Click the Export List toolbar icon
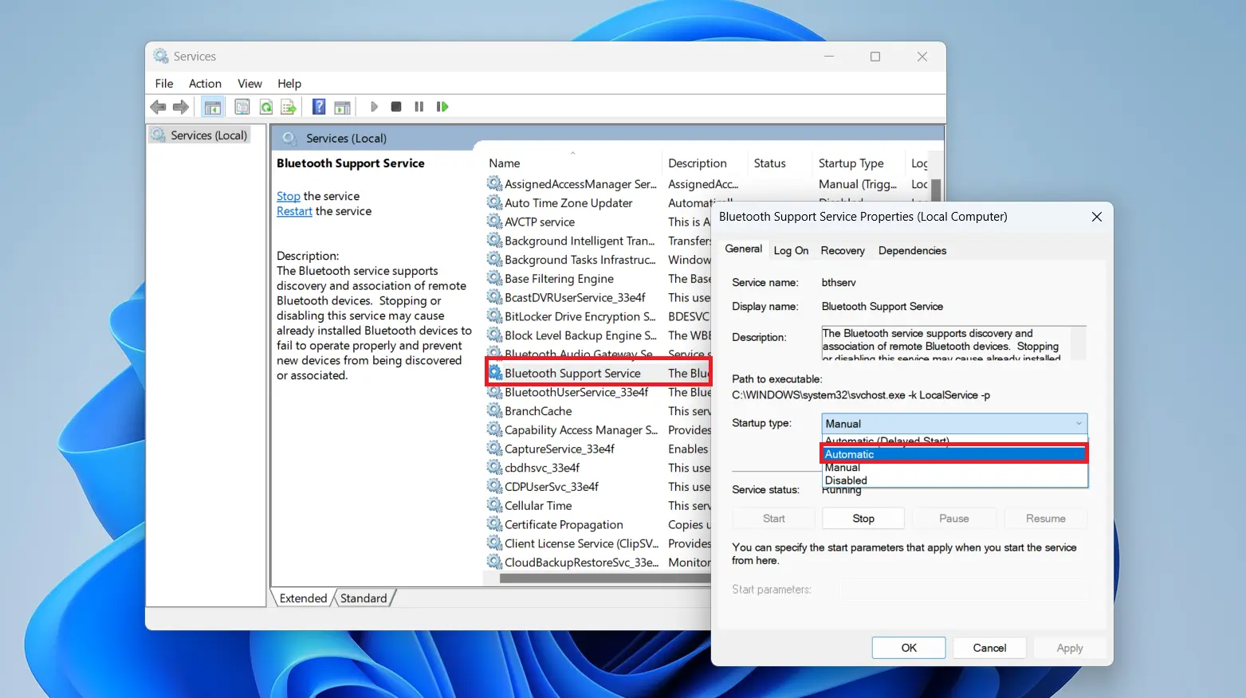This screenshot has height=698, width=1246. tap(289, 107)
